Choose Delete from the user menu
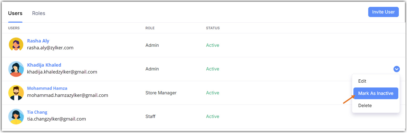This screenshot has width=407, height=133. [x=365, y=106]
